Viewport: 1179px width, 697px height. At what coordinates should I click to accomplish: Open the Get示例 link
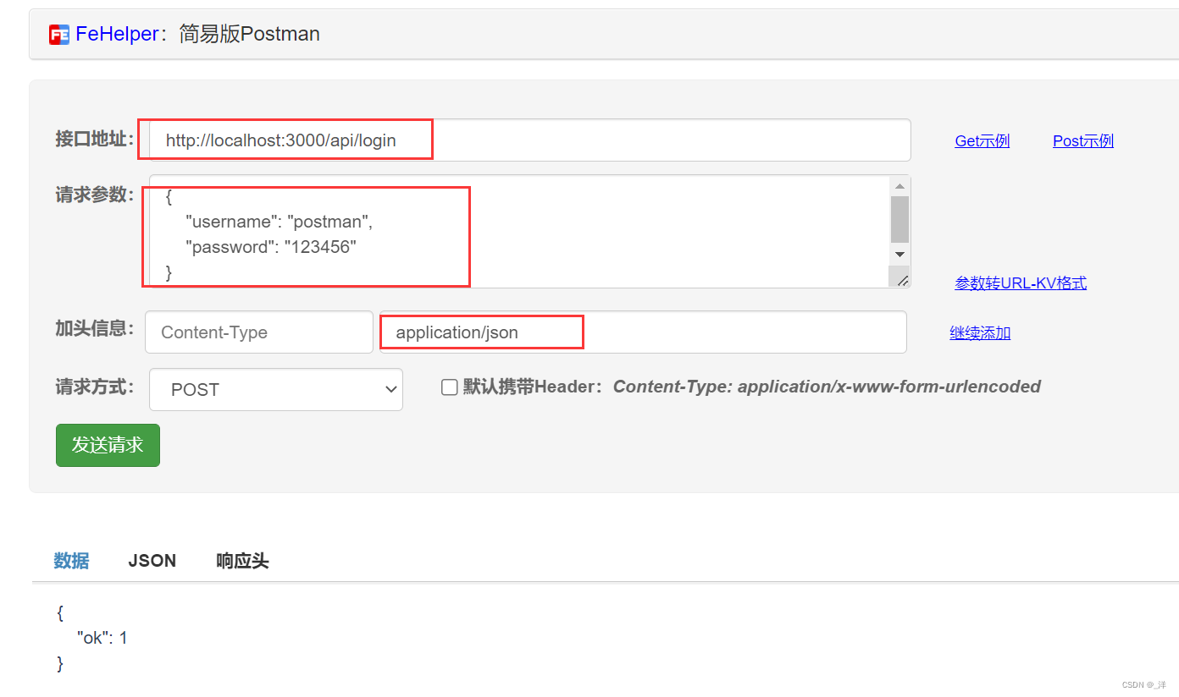982,141
